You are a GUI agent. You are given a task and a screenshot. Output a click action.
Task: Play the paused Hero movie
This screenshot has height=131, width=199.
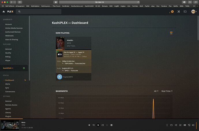tap(98, 125)
